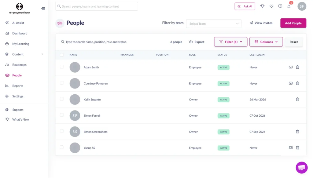Image resolution: width=313 pixels, height=178 pixels.
Task: Open Courtney Pomeren's name
Action: click(x=95, y=83)
